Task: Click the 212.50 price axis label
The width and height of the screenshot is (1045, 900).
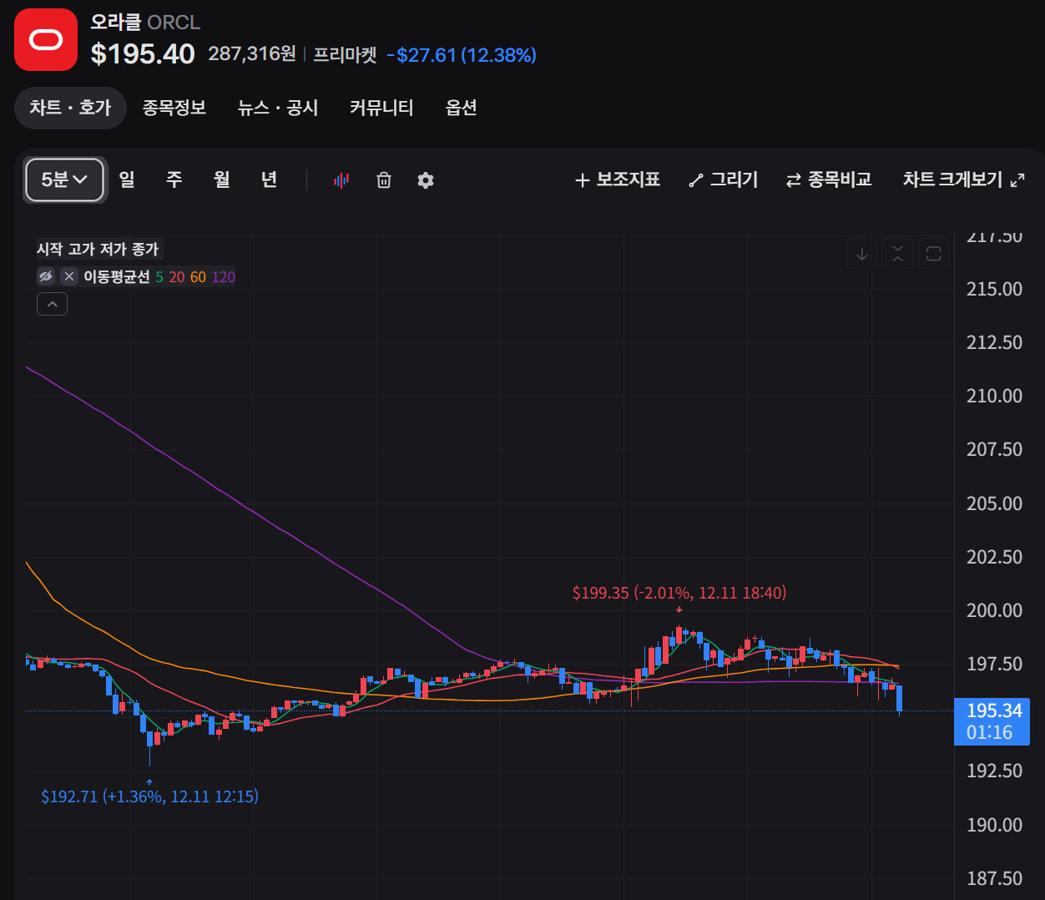Action: [x=994, y=342]
